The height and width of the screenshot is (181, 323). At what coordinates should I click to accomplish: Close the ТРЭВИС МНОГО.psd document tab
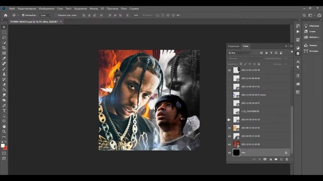click(61, 22)
